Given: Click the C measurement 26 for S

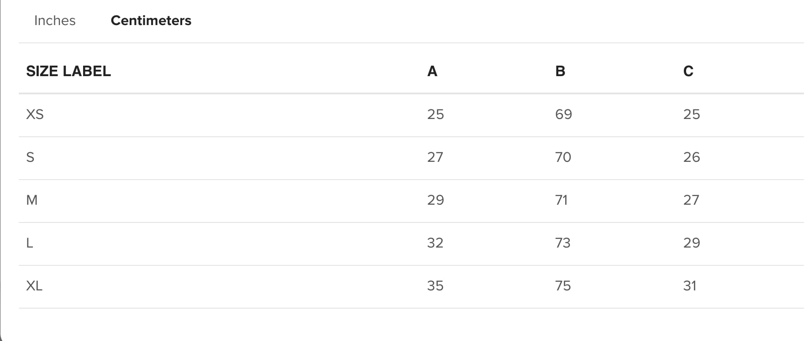Looking at the screenshot, I should point(692,157).
